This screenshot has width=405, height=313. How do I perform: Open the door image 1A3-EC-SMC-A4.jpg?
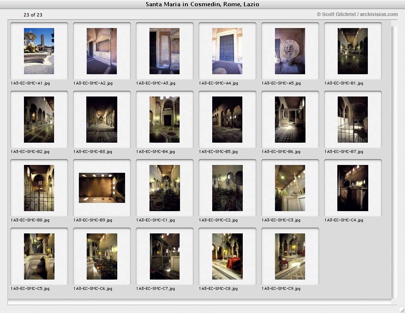click(227, 51)
